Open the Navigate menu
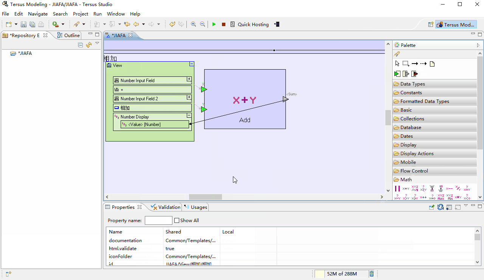This screenshot has height=280, width=484. pyautogui.click(x=38, y=14)
